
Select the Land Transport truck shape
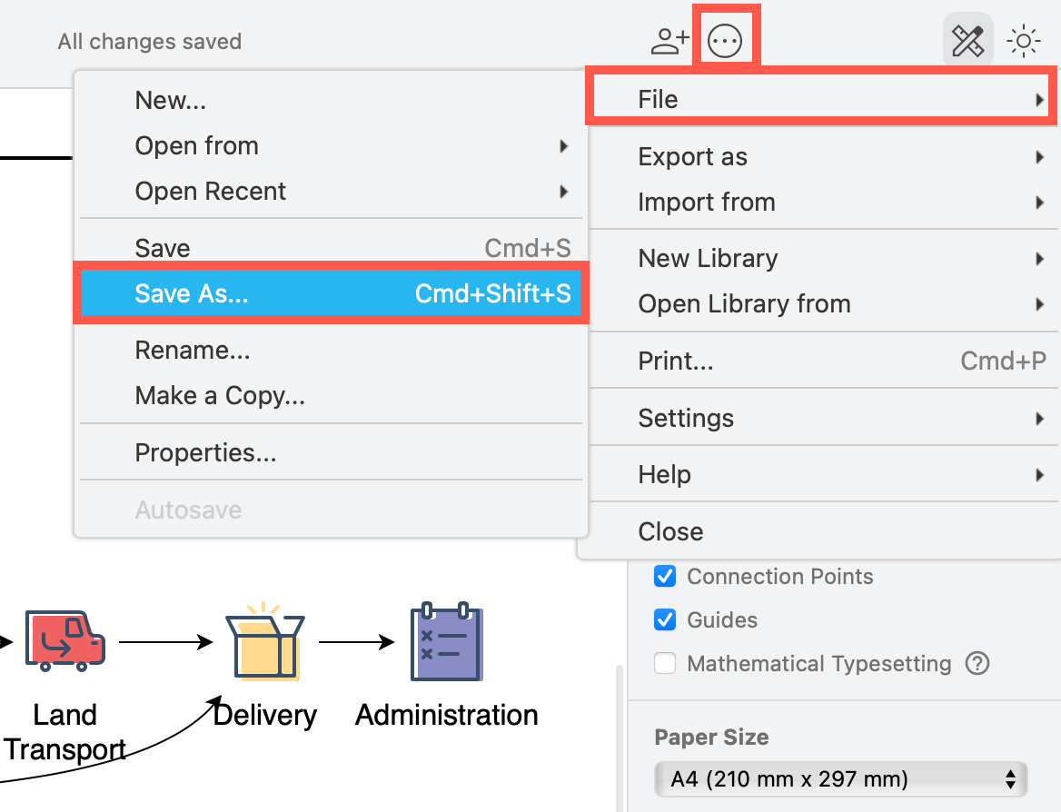(x=66, y=640)
